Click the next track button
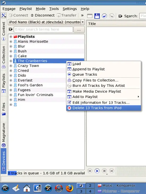 coord(112,171)
